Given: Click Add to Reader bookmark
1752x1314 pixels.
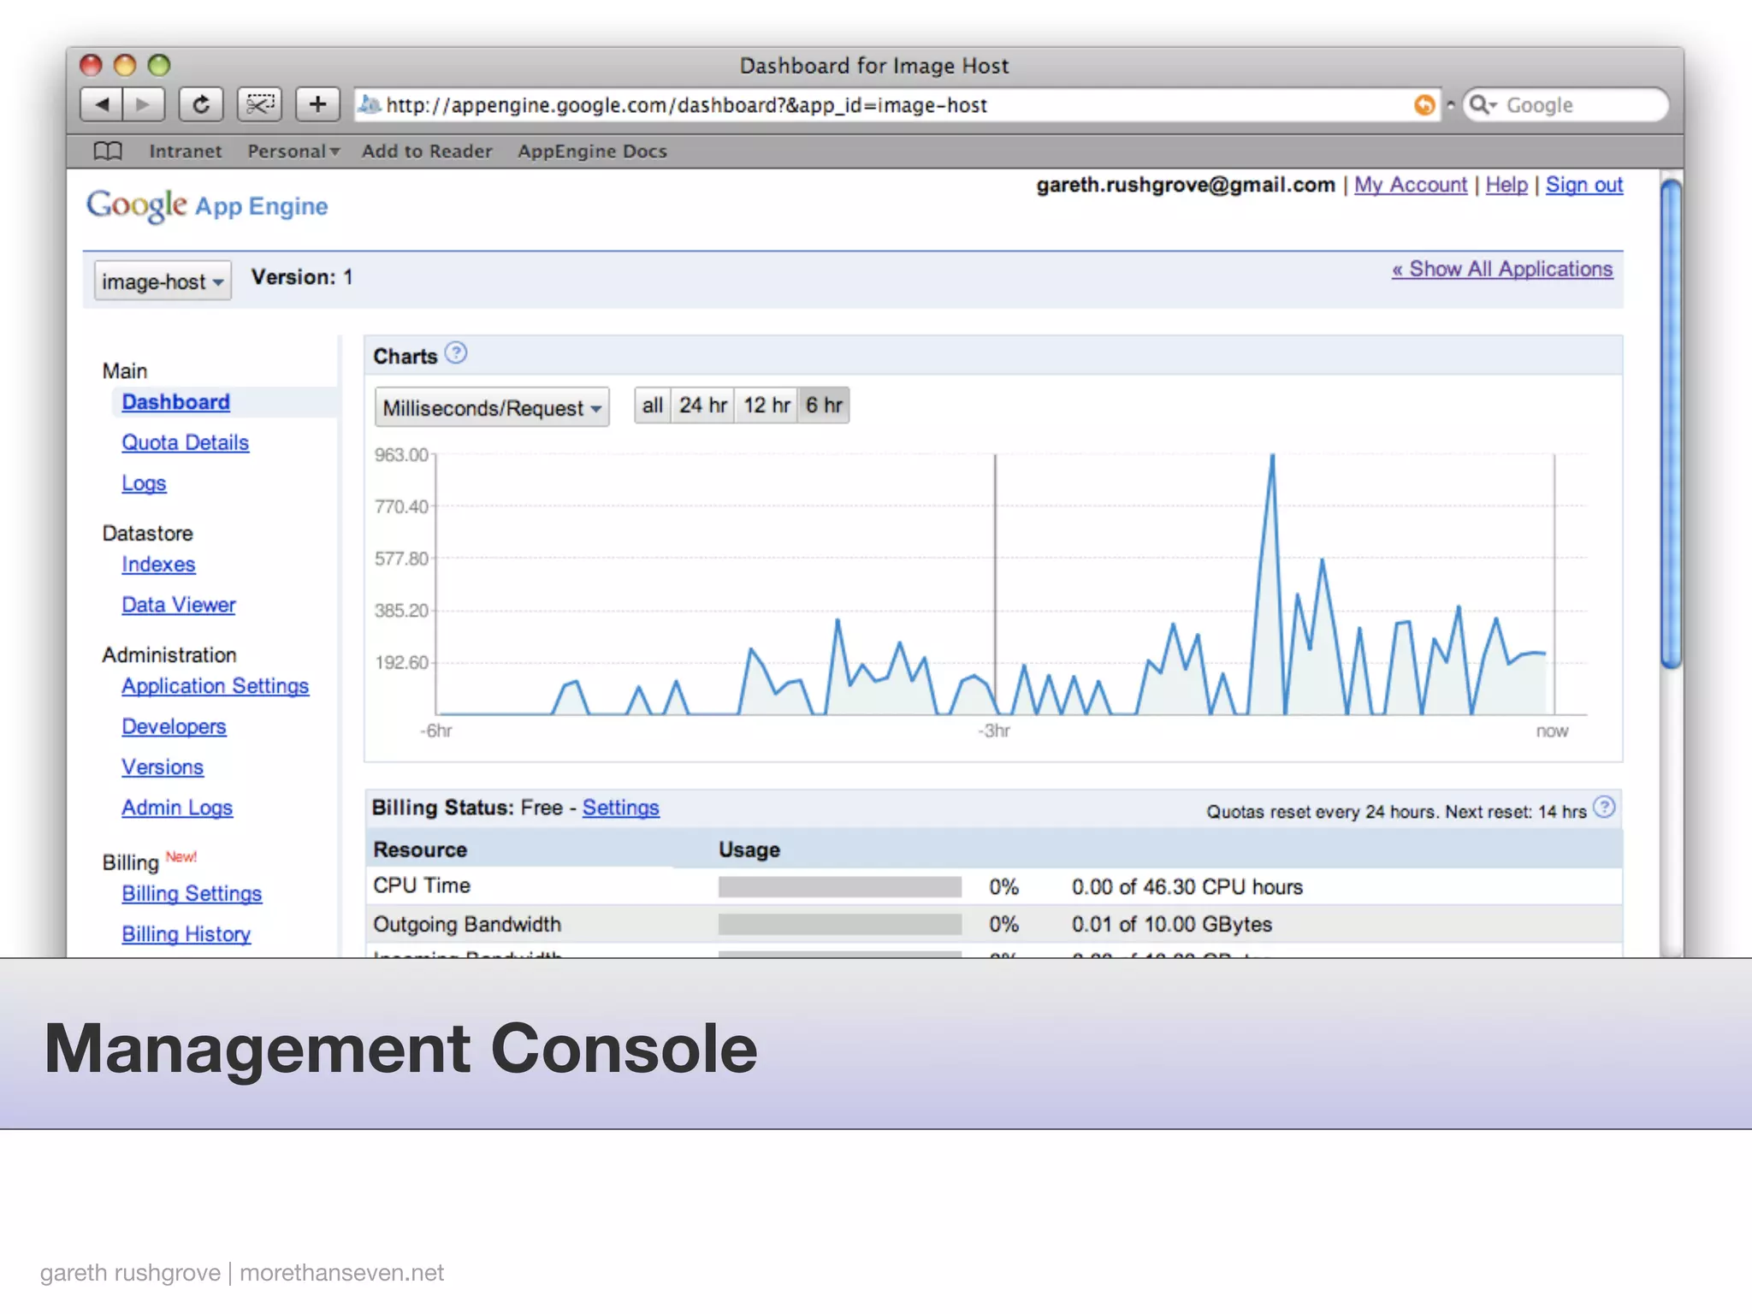Looking at the screenshot, I should click(427, 151).
